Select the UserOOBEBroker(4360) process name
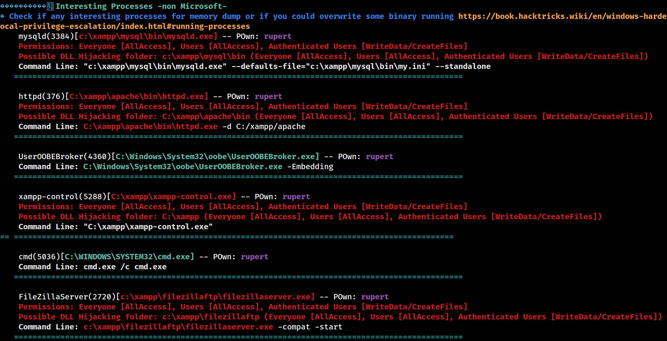This screenshot has height=341, width=667. [65, 156]
